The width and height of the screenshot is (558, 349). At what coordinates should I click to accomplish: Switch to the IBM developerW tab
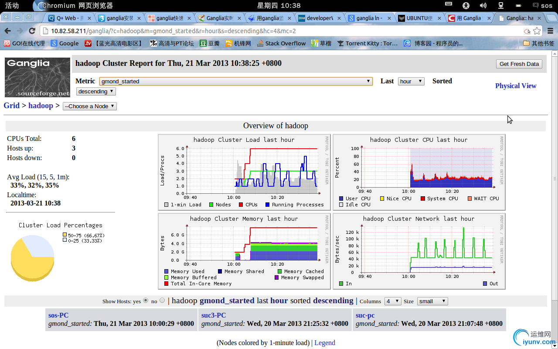click(320, 18)
